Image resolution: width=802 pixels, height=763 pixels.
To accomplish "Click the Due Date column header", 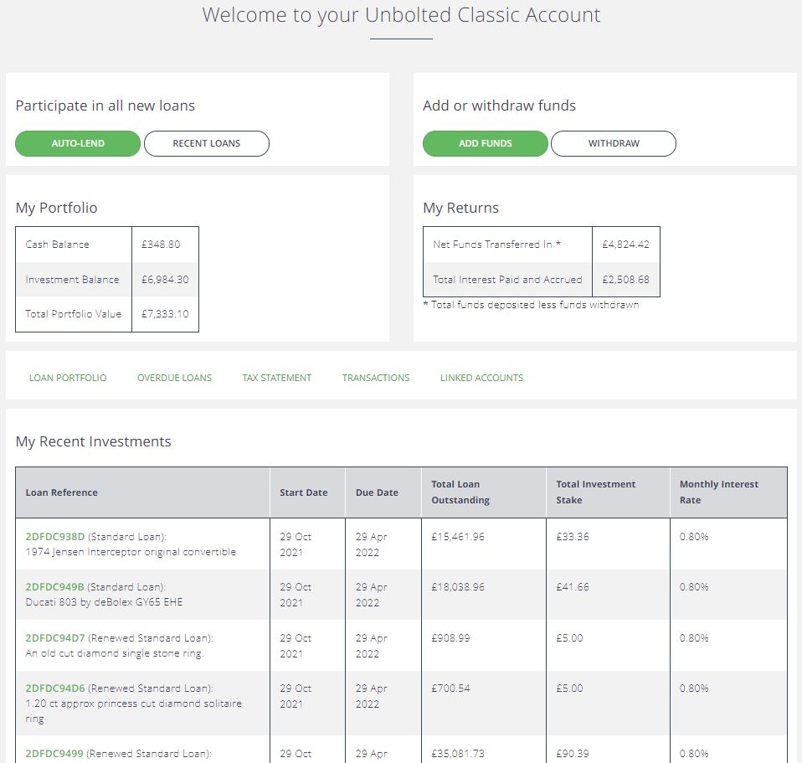I will click(377, 492).
